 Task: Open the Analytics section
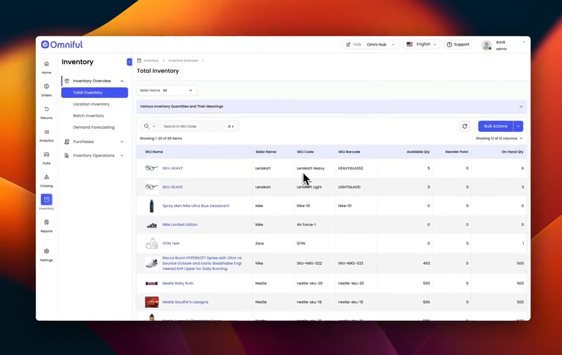[46, 132]
